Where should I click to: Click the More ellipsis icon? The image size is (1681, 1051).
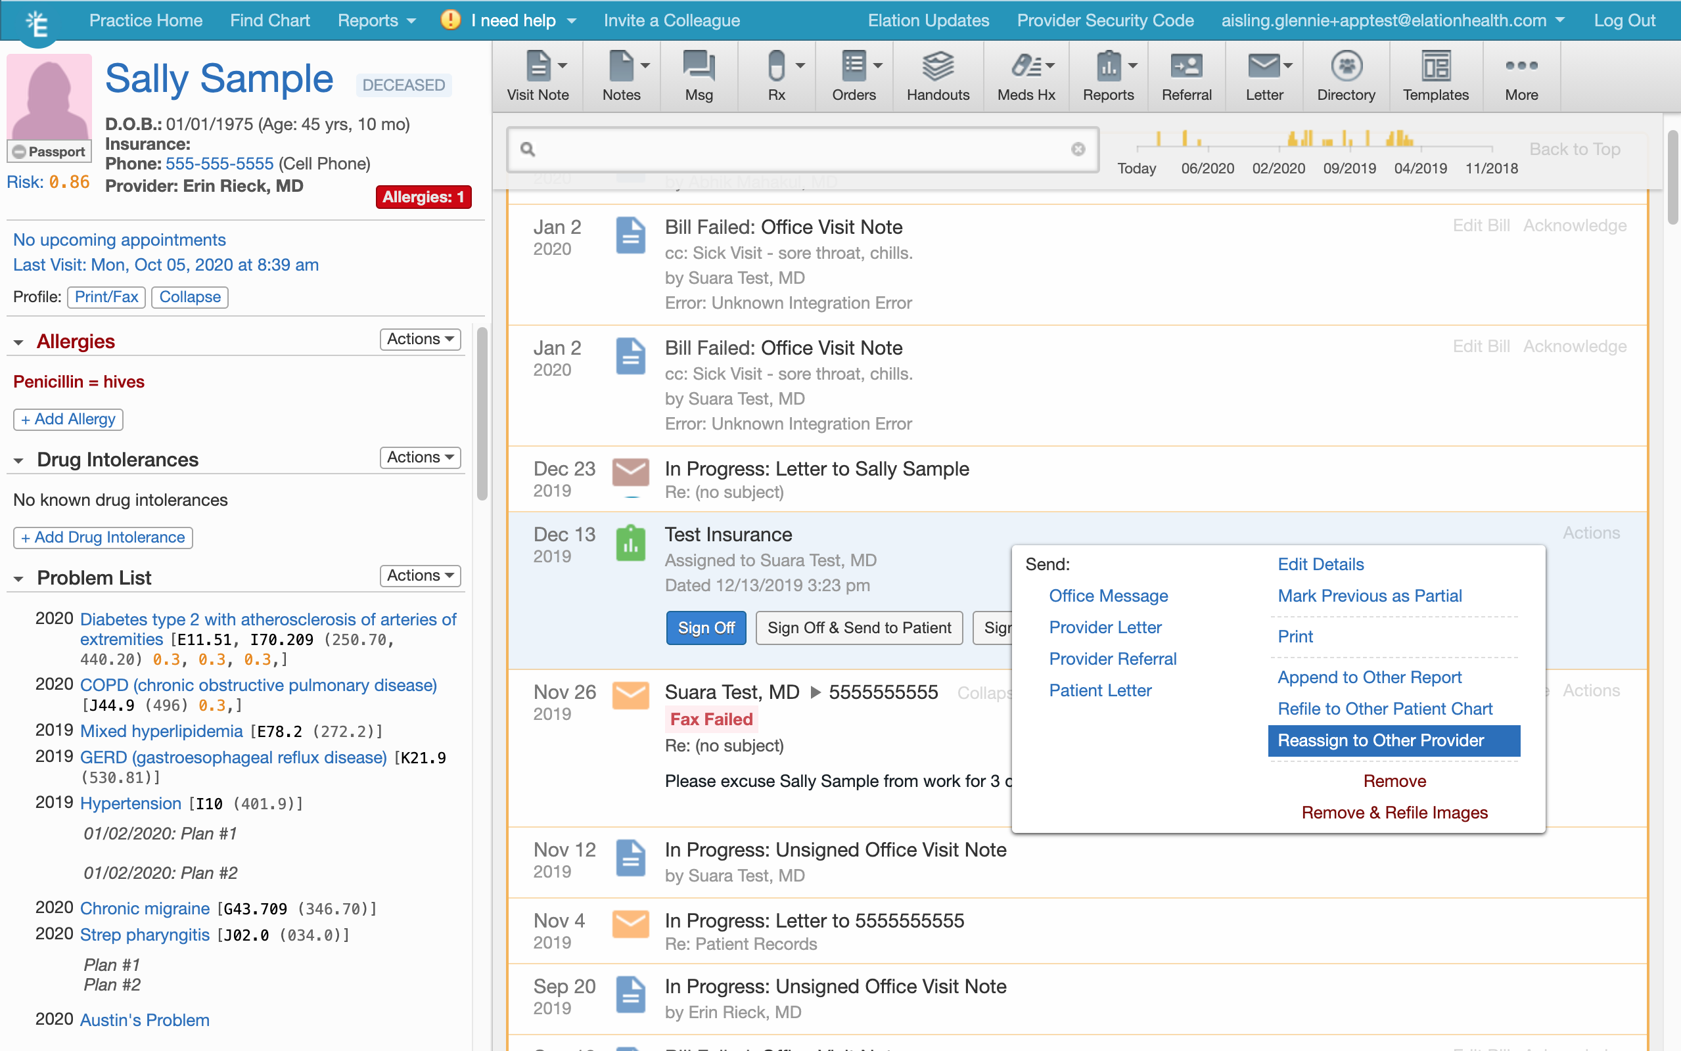pyautogui.click(x=1521, y=68)
